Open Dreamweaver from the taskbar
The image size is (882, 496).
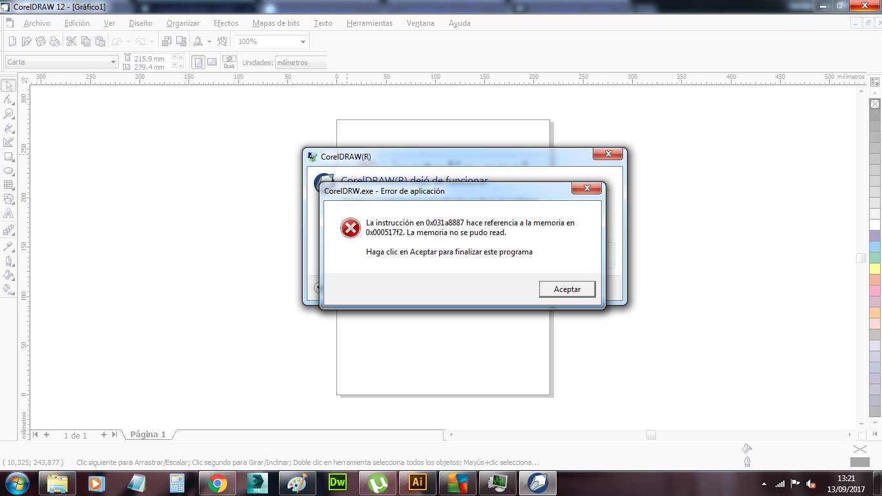(337, 483)
